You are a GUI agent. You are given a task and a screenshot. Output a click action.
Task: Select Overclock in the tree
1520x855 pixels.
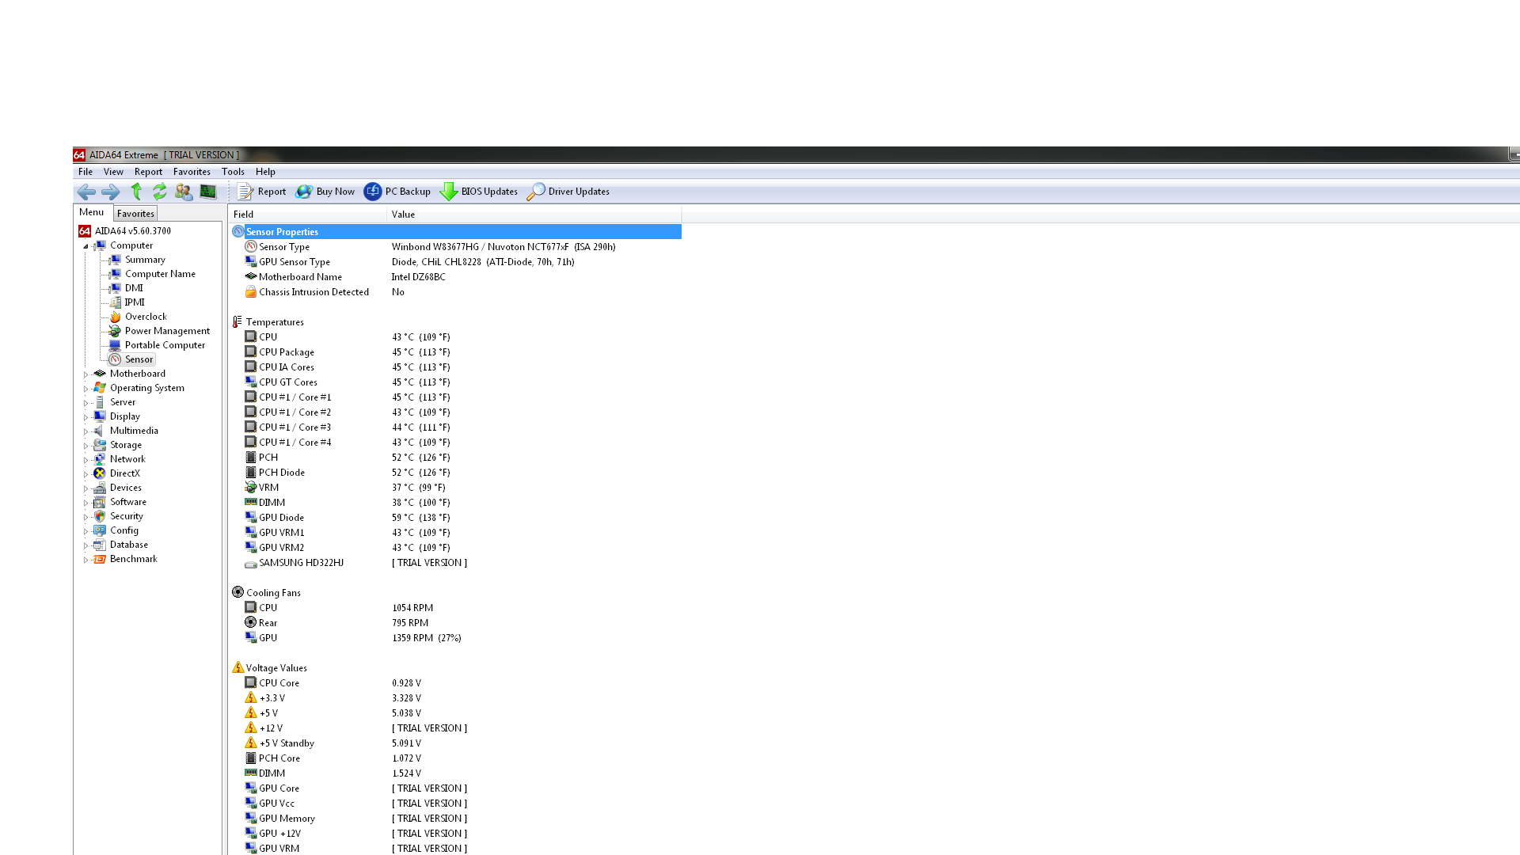pyautogui.click(x=139, y=317)
